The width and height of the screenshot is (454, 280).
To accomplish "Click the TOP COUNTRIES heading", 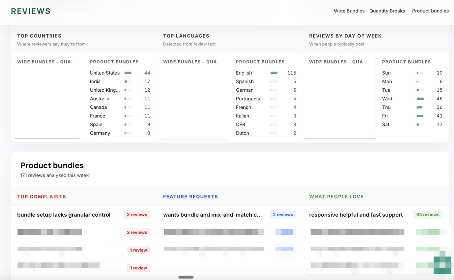I will click(x=39, y=36).
